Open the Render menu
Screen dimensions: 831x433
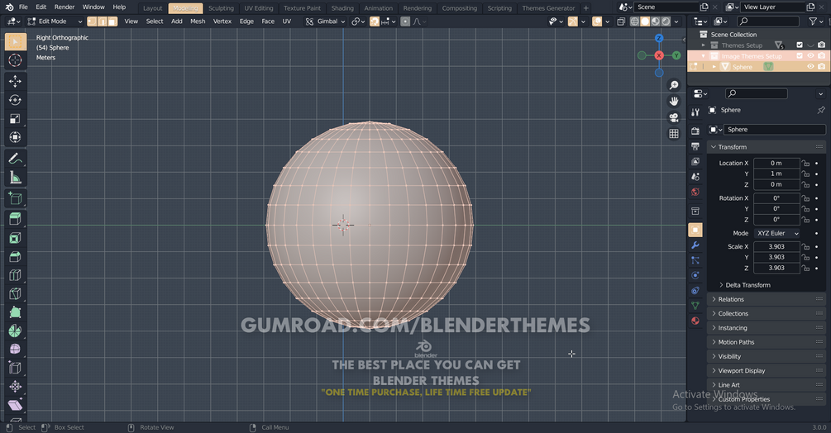click(x=64, y=7)
